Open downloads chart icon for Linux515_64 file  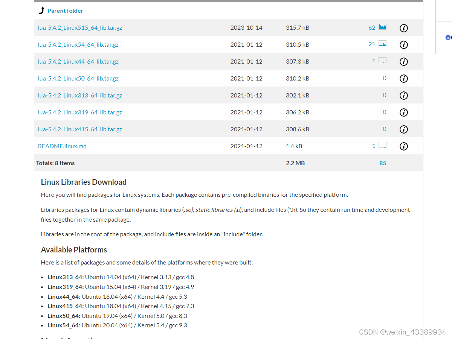click(382, 27)
